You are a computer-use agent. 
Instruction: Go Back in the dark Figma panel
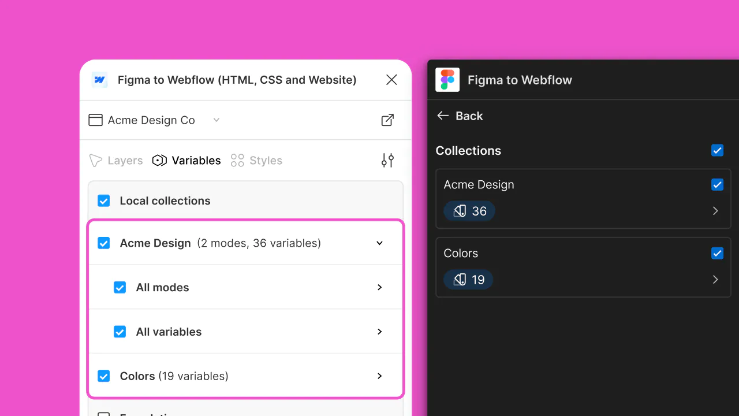[460, 116]
